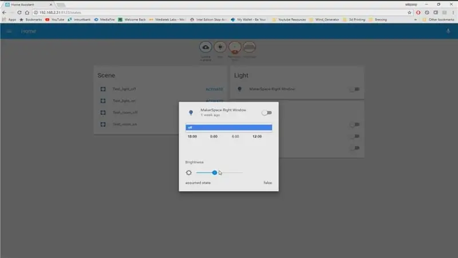This screenshot has width=458, height=258.
Task: Open the Bookmarks star folder
Action: pyautogui.click(x=31, y=19)
